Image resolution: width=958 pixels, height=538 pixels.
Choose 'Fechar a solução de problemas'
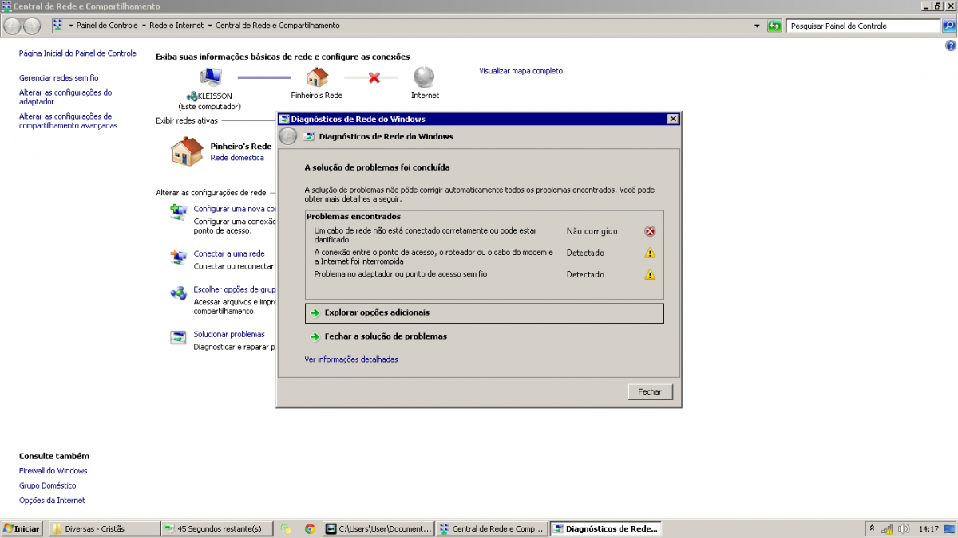pyautogui.click(x=386, y=336)
